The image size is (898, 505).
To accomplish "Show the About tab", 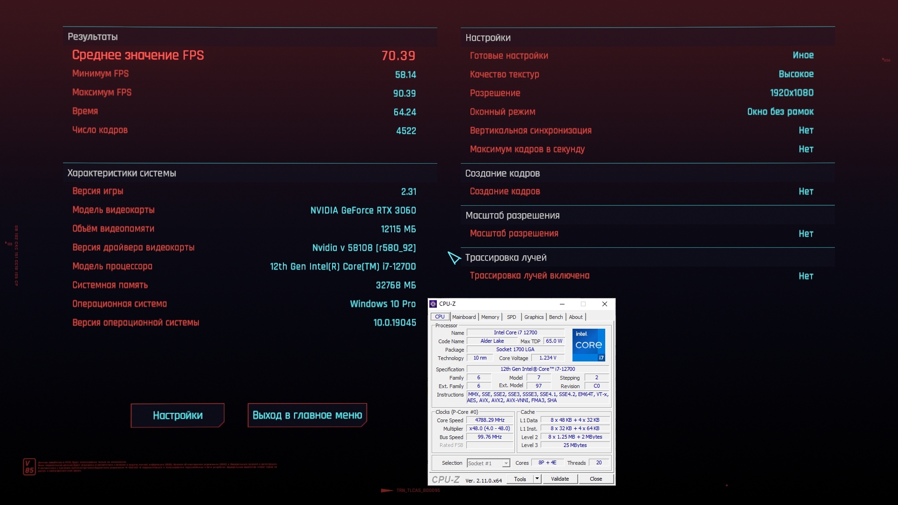I will tap(575, 317).
